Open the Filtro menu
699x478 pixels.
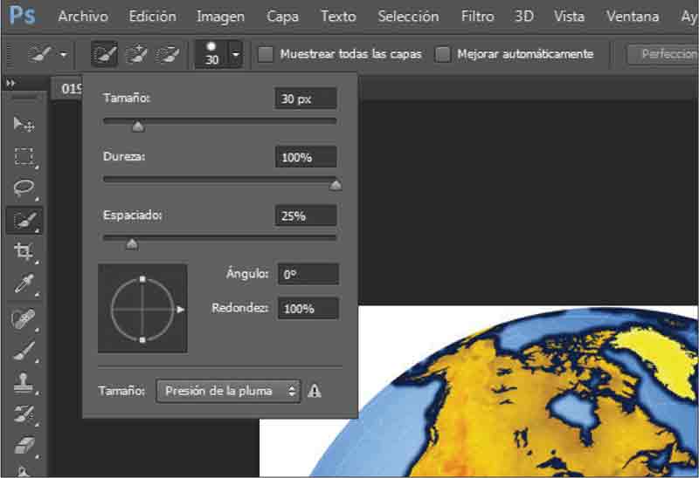[477, 17]
